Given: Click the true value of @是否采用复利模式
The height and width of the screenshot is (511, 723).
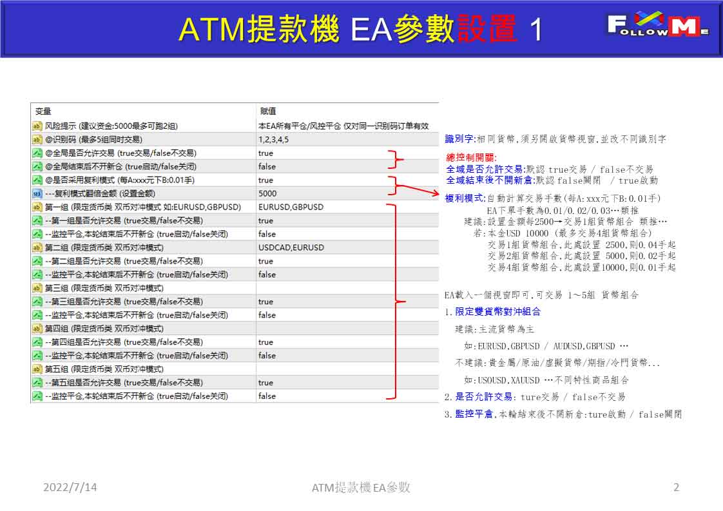Looking at the screenshot, I should [265, 180].
